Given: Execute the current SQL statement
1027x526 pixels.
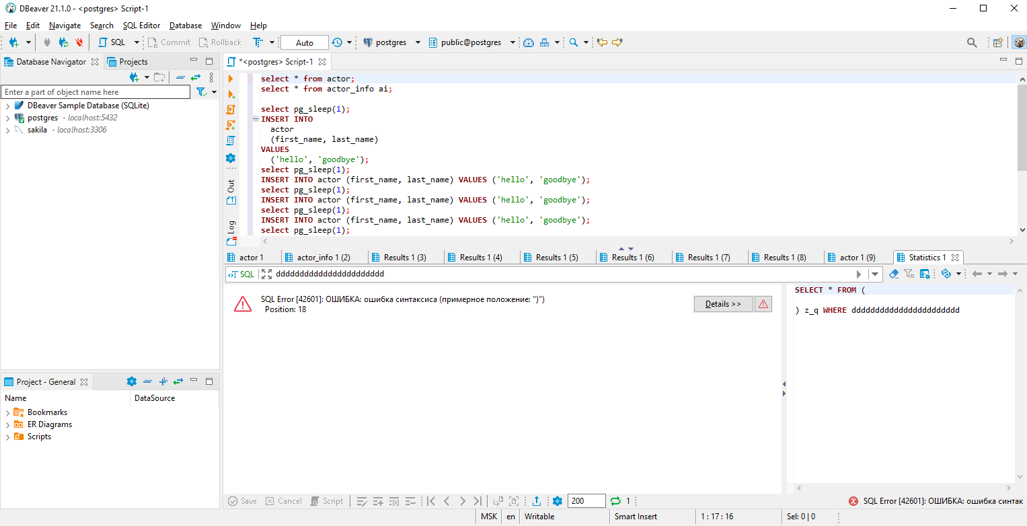Looking at the screenshot, I should [x=231, y=78].
